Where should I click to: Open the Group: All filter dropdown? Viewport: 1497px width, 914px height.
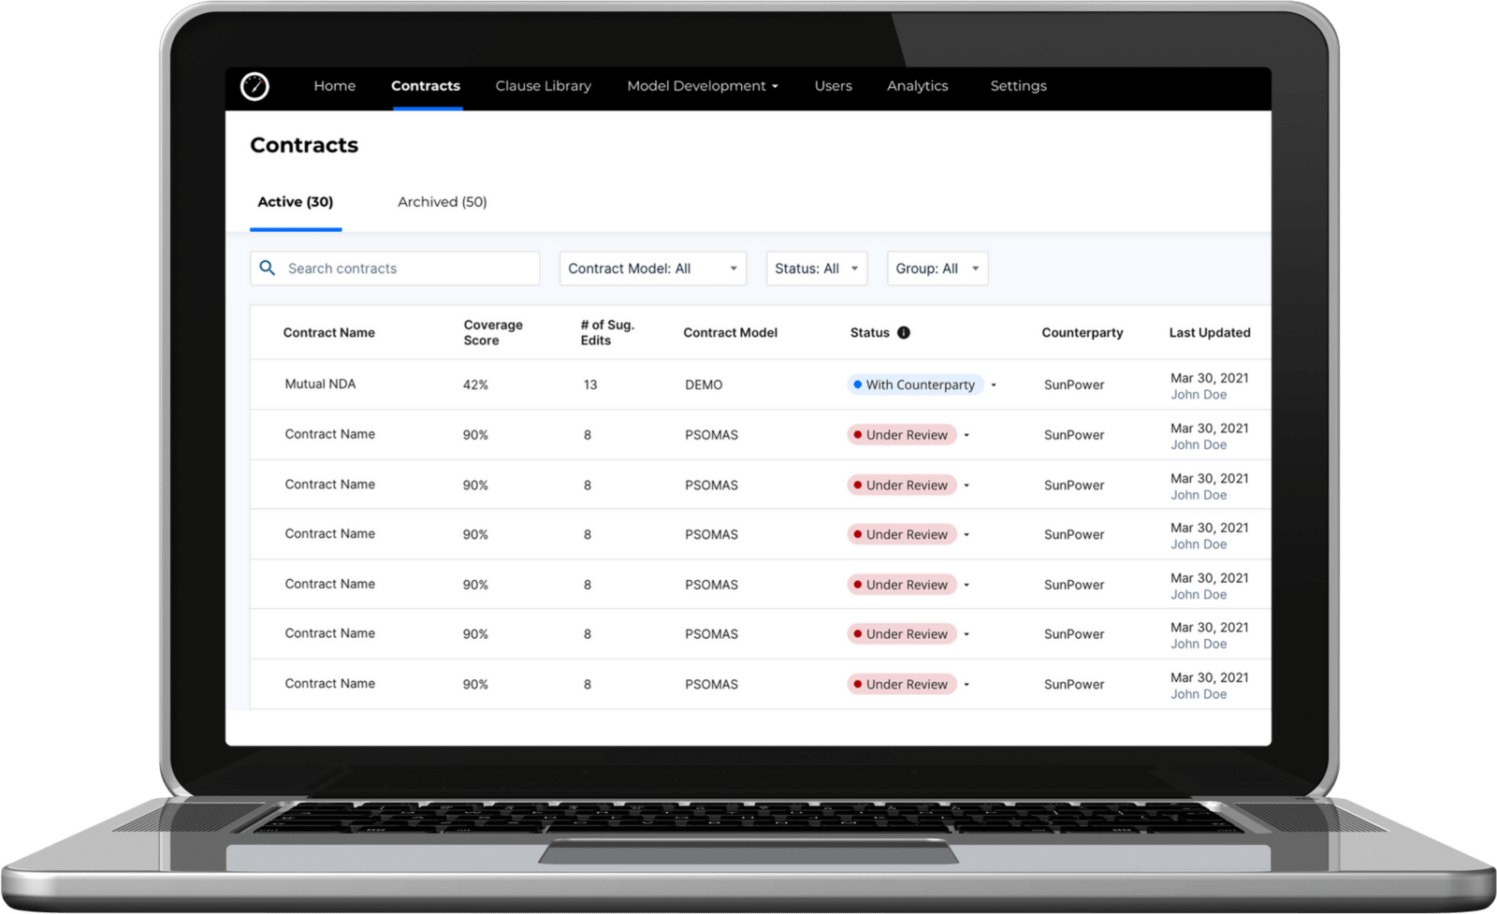pyautogui.click(x=936, y=268)
